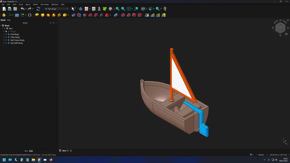The image size is (290, 163).
Task: Expand the Hull Body tree node
Action: (4, 34)
